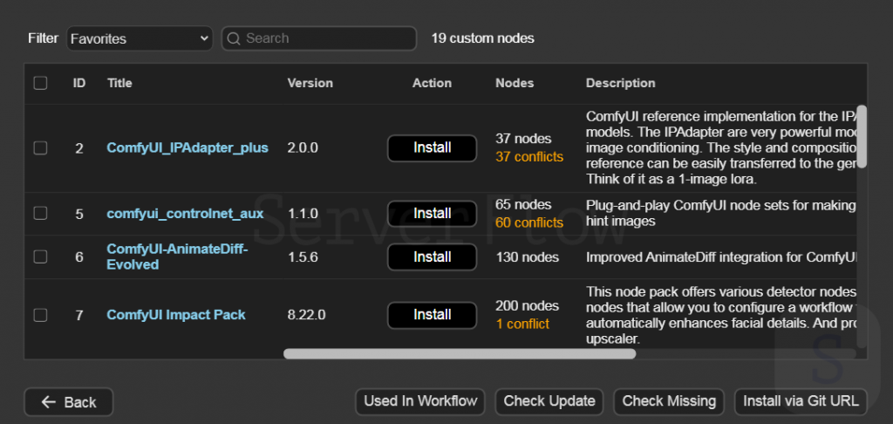Click the 1 conflict warning text
Image resolution: width=893 pixels, height=424 pixels.
522,325
